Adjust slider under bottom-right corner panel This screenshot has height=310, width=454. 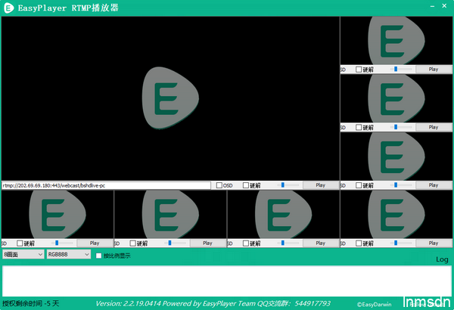tap(401, 243)
